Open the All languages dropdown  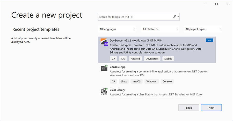pyautogui.click(x=117, y=29)
